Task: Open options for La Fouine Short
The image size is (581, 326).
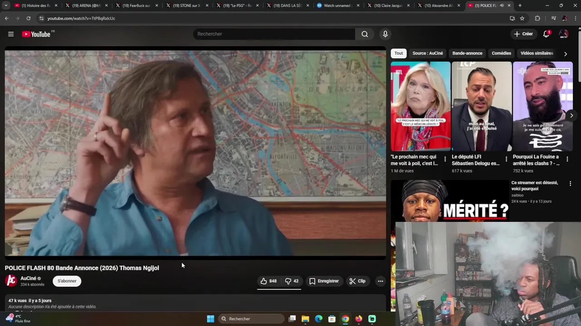Action: 567,159
